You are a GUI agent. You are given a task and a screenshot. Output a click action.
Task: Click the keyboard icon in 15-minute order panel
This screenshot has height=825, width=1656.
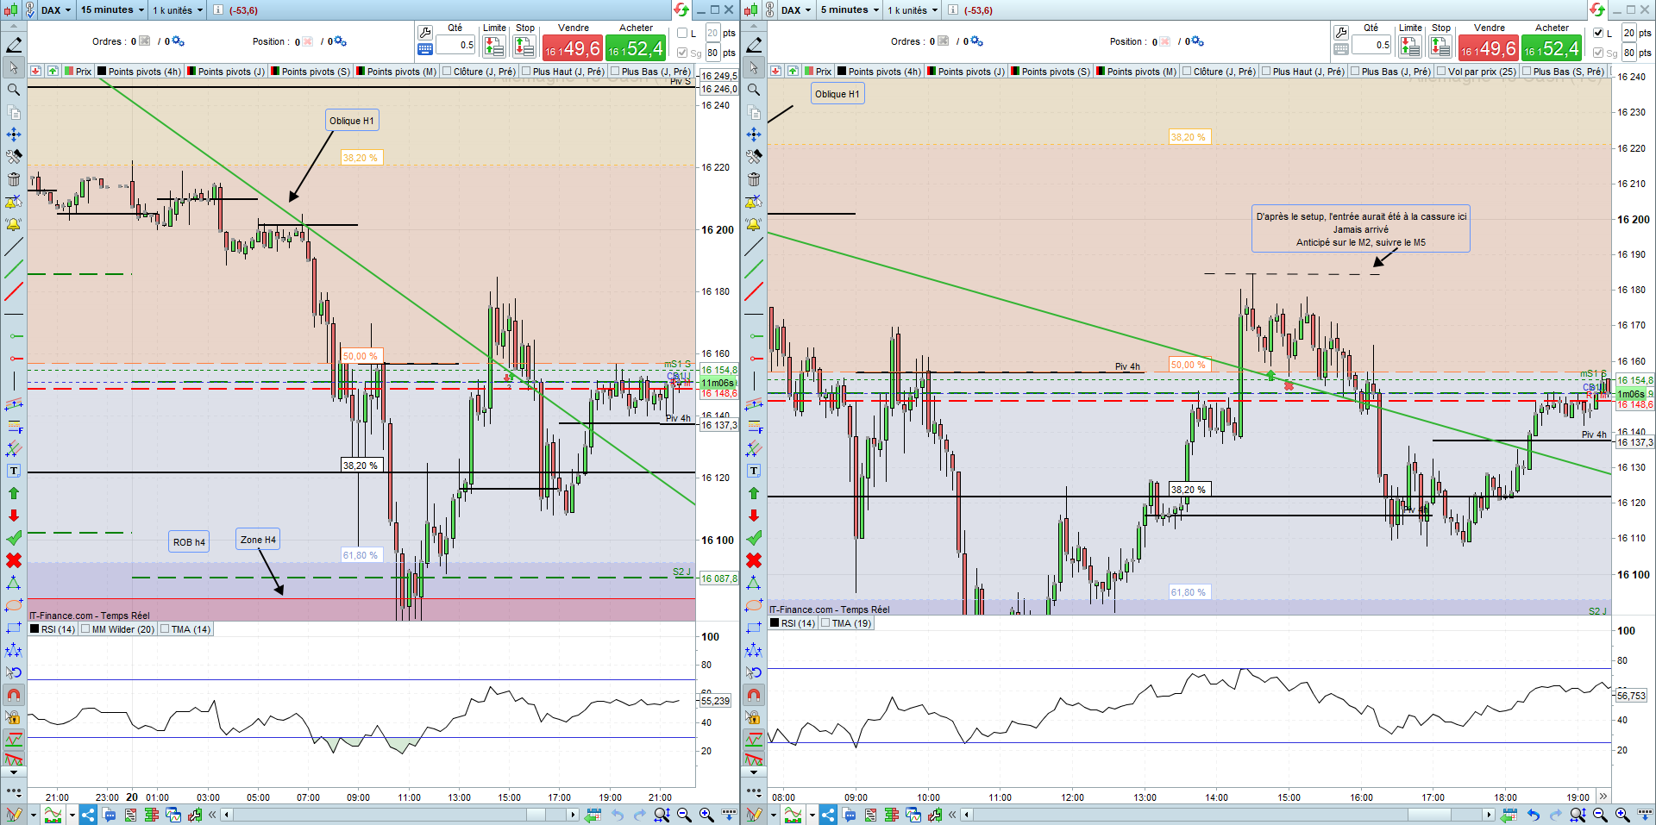pyautogui.click(x=425, y=50)
